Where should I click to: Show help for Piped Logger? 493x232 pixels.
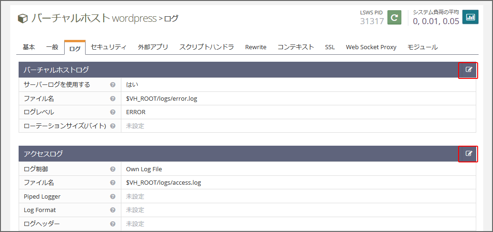tap(112, 197)
